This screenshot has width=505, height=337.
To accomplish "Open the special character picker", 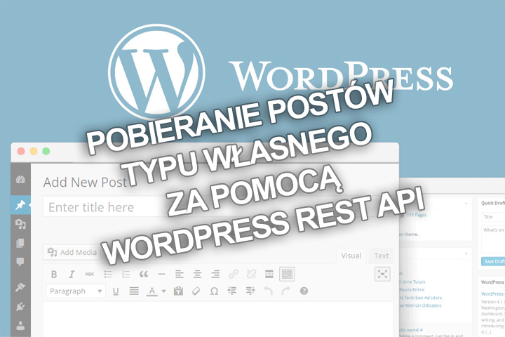I will (214, 291).
